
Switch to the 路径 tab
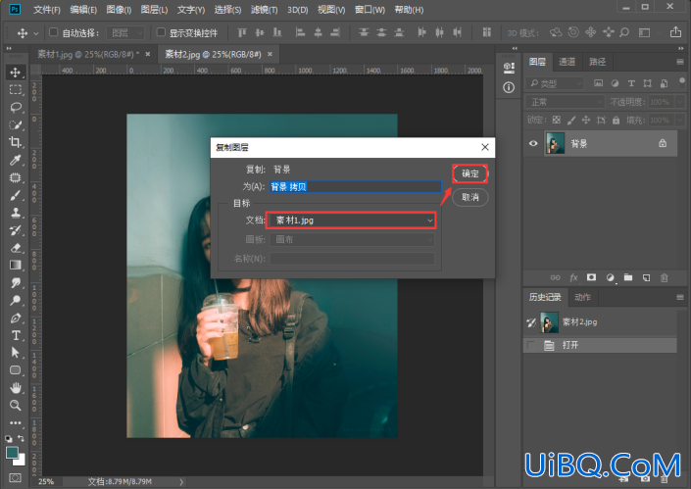597,62
